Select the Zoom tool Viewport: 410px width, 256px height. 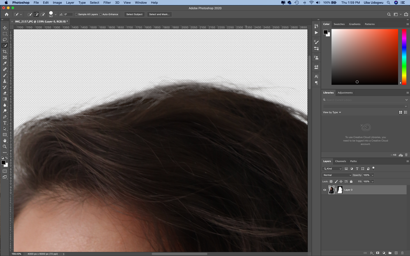(x=5, y=146)
